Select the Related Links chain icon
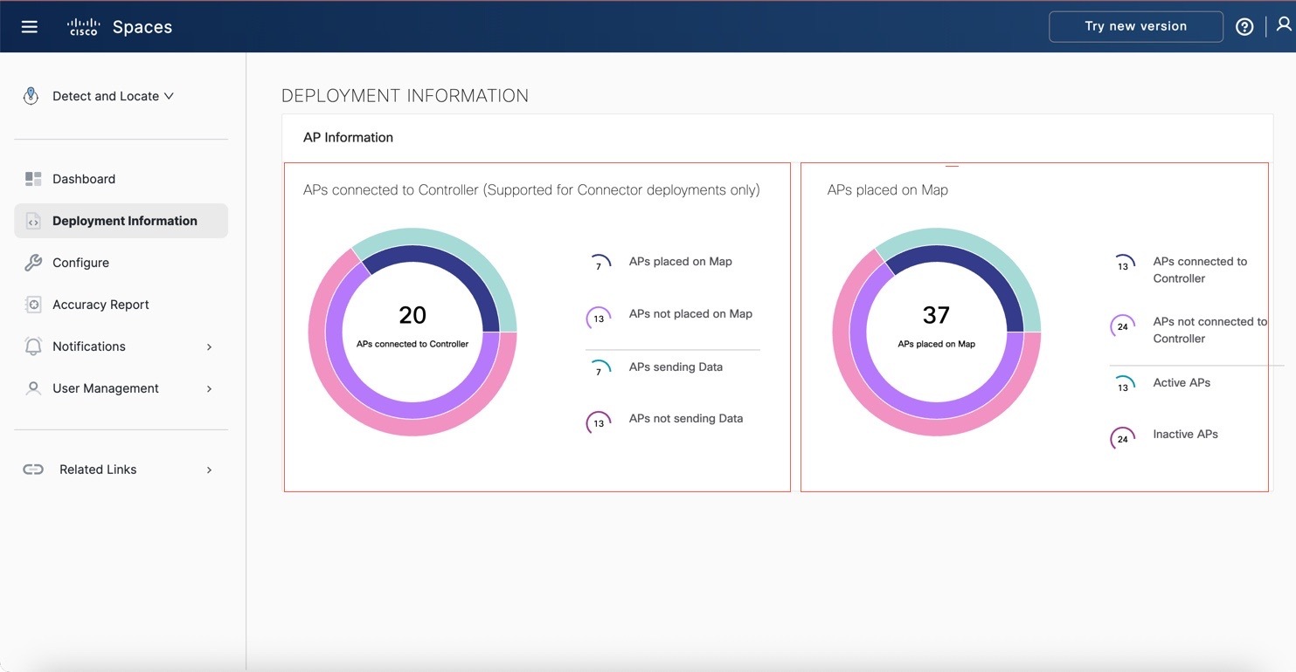The height and width of the screenshot is (672, 1296). 32,469
